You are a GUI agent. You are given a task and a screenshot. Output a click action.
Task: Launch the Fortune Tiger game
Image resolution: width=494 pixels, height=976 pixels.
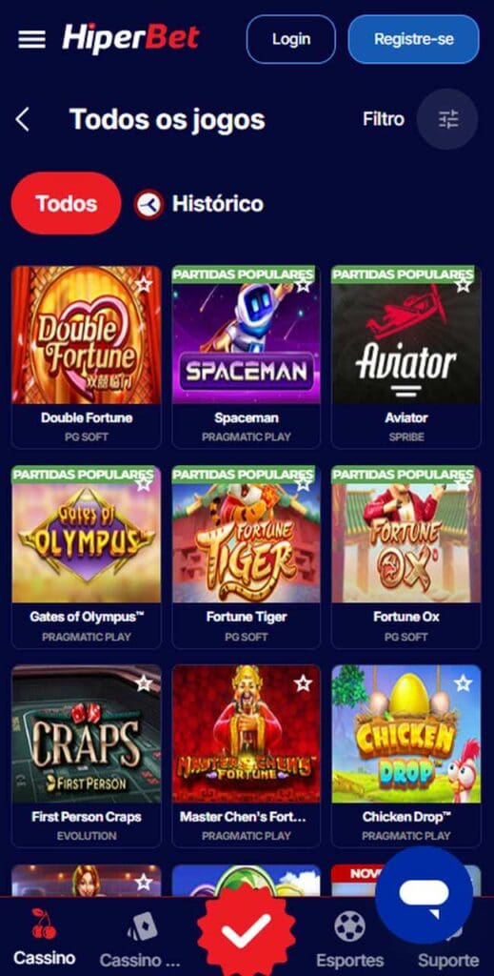click(x=247, y=534)
